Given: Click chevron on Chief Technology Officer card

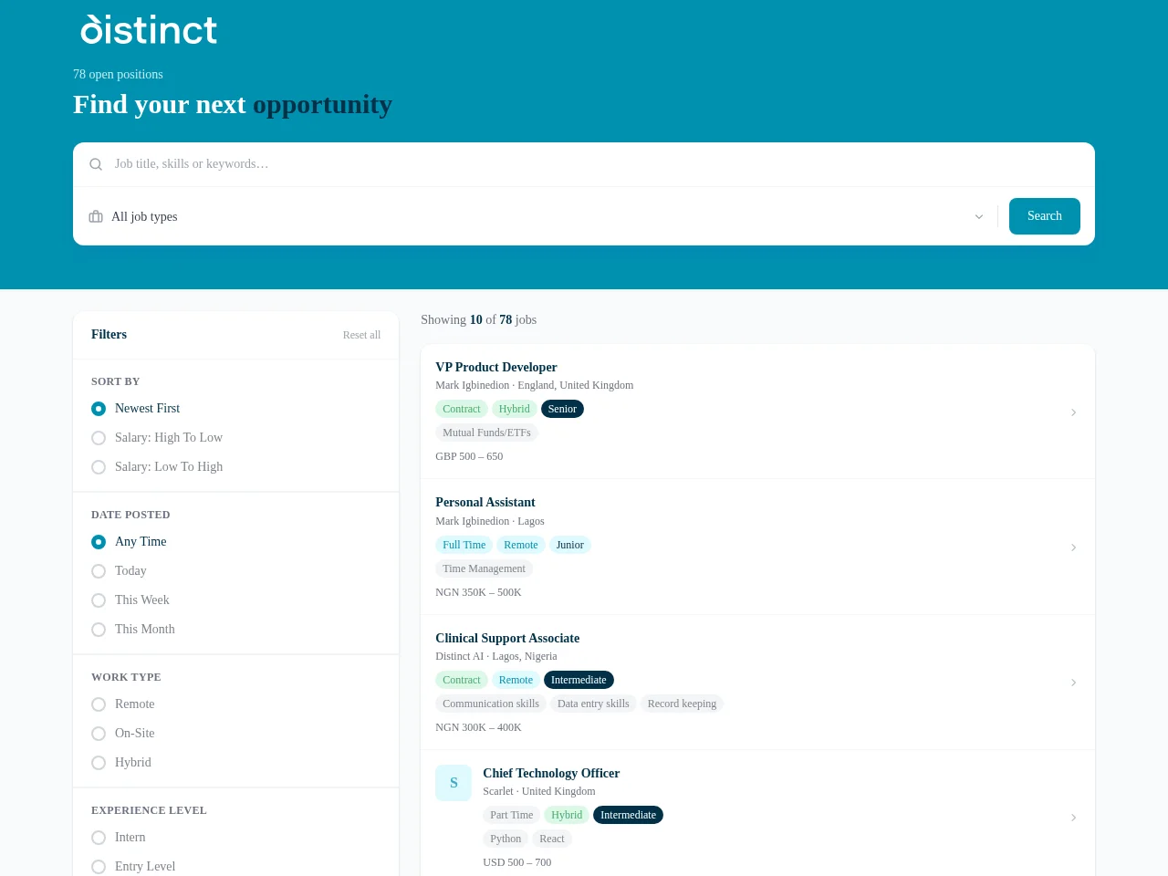Looking at the screenshot, I should pyautogui.click(x=1073, y=818).
